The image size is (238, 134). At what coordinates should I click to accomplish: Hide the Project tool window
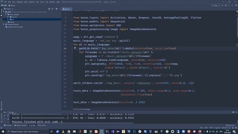click(x=59, y=9)
